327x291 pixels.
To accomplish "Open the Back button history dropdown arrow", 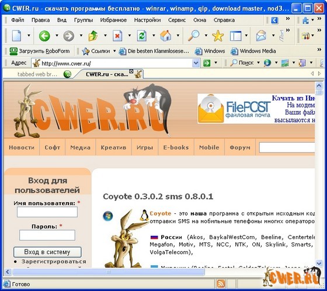I will tap(57, 36).
